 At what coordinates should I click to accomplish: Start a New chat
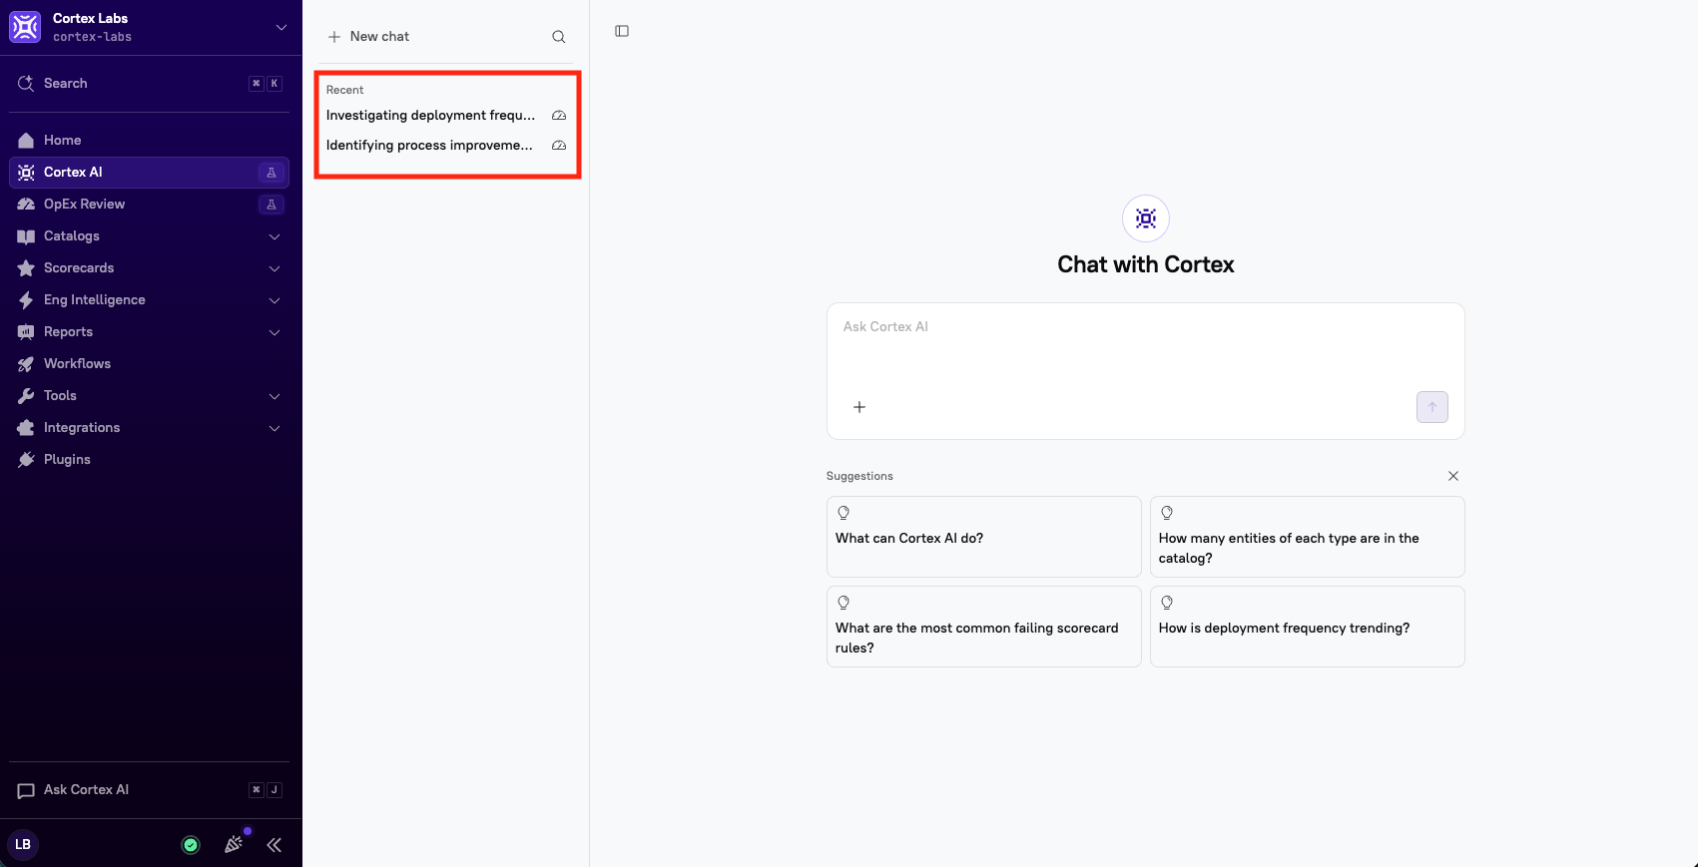tap(368, 37)
